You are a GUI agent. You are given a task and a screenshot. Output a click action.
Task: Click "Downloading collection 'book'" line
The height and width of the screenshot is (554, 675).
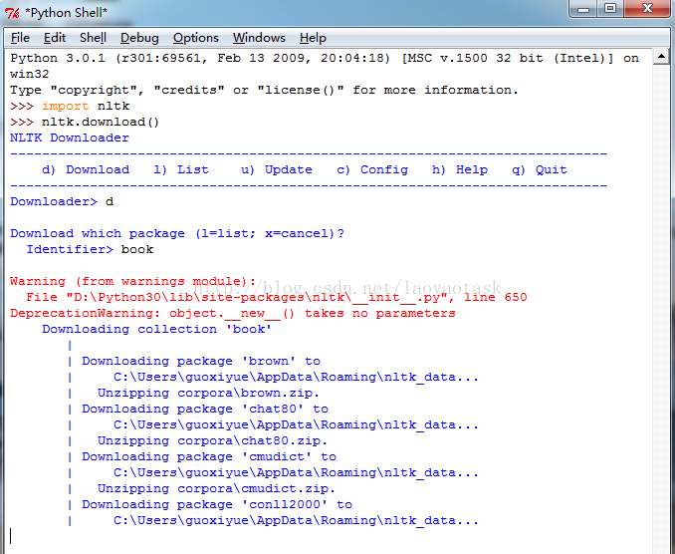tap(157, 329)
